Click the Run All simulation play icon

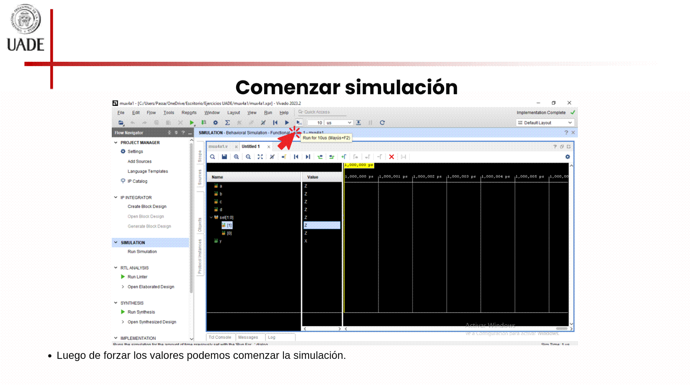[287, 123]
